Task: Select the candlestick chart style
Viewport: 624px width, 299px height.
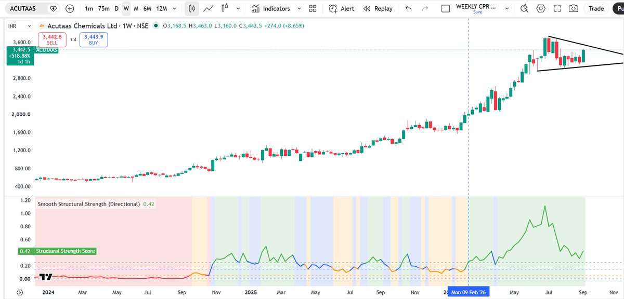Action: click(x=192, y=8)
